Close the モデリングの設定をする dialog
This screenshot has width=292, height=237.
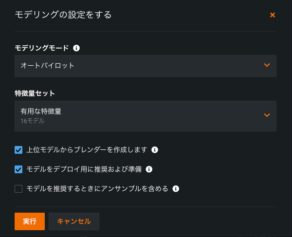273,15
